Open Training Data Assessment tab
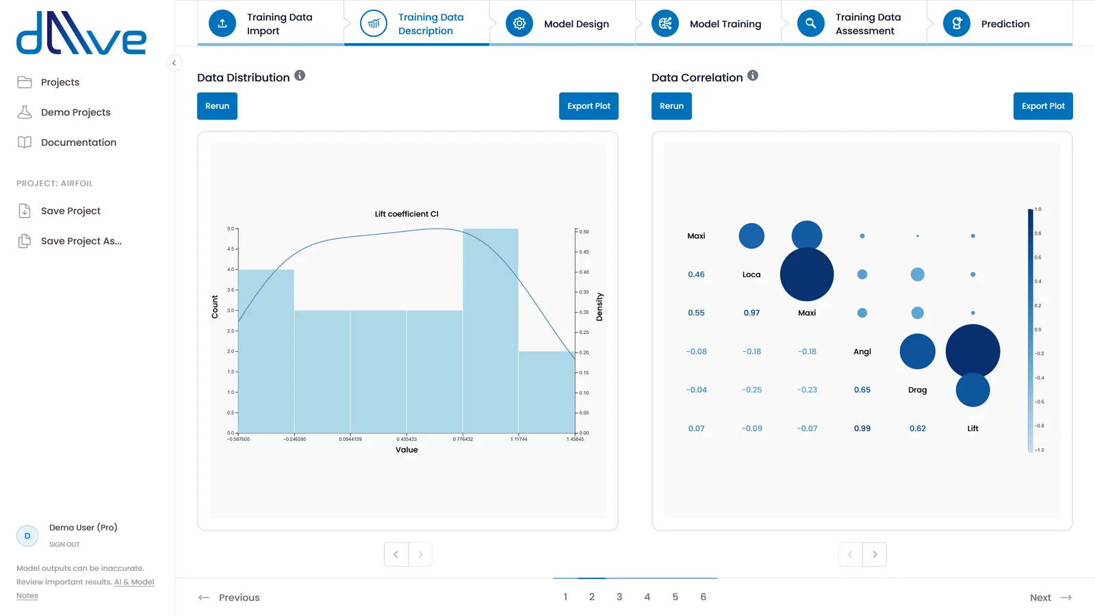 [854, 23]
